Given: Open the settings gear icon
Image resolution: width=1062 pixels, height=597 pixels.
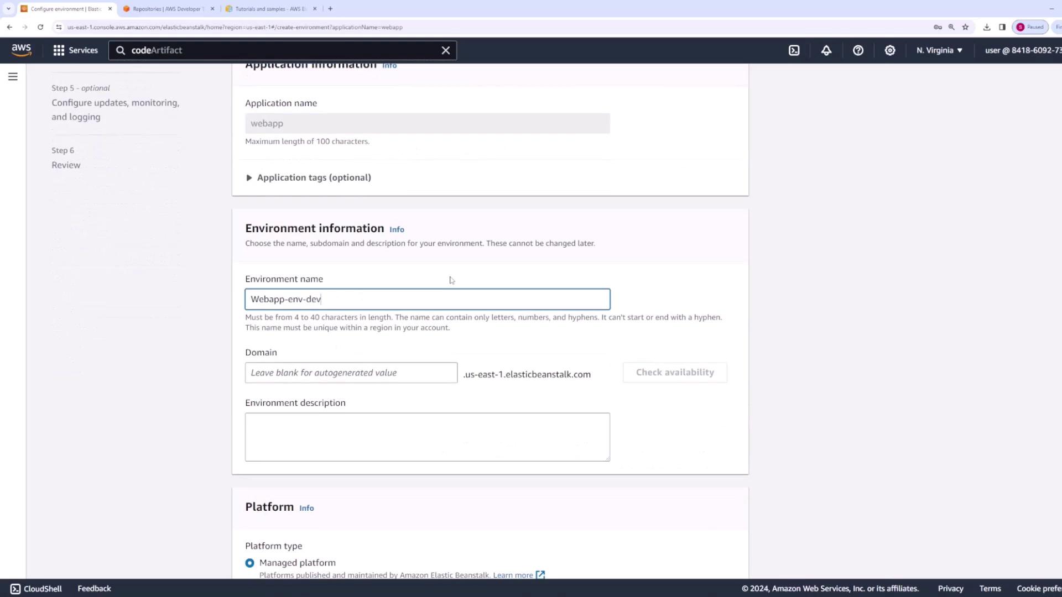Looking at the screenshot, I should pyautogui.click(x=889, y=50).
